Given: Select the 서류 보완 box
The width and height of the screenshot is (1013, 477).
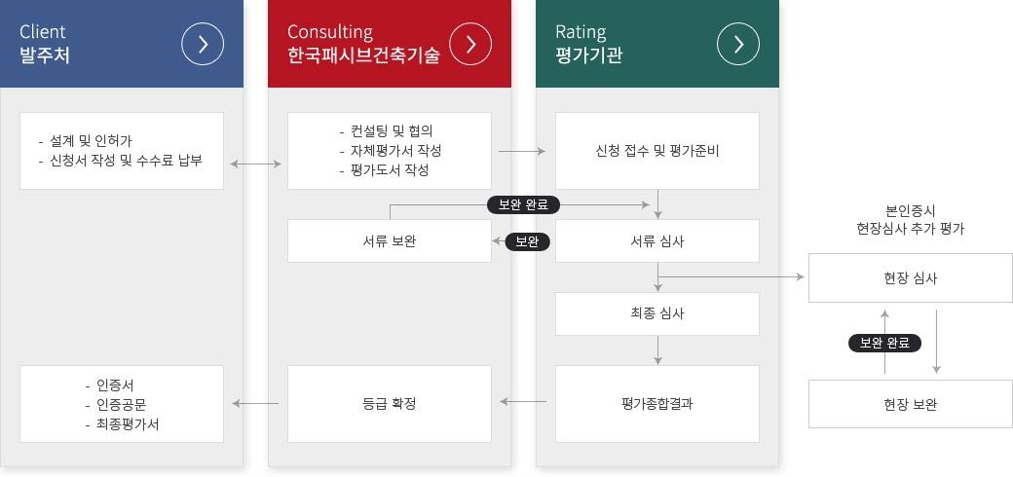Looking at the screenshot, I should (x=390, y=241).
